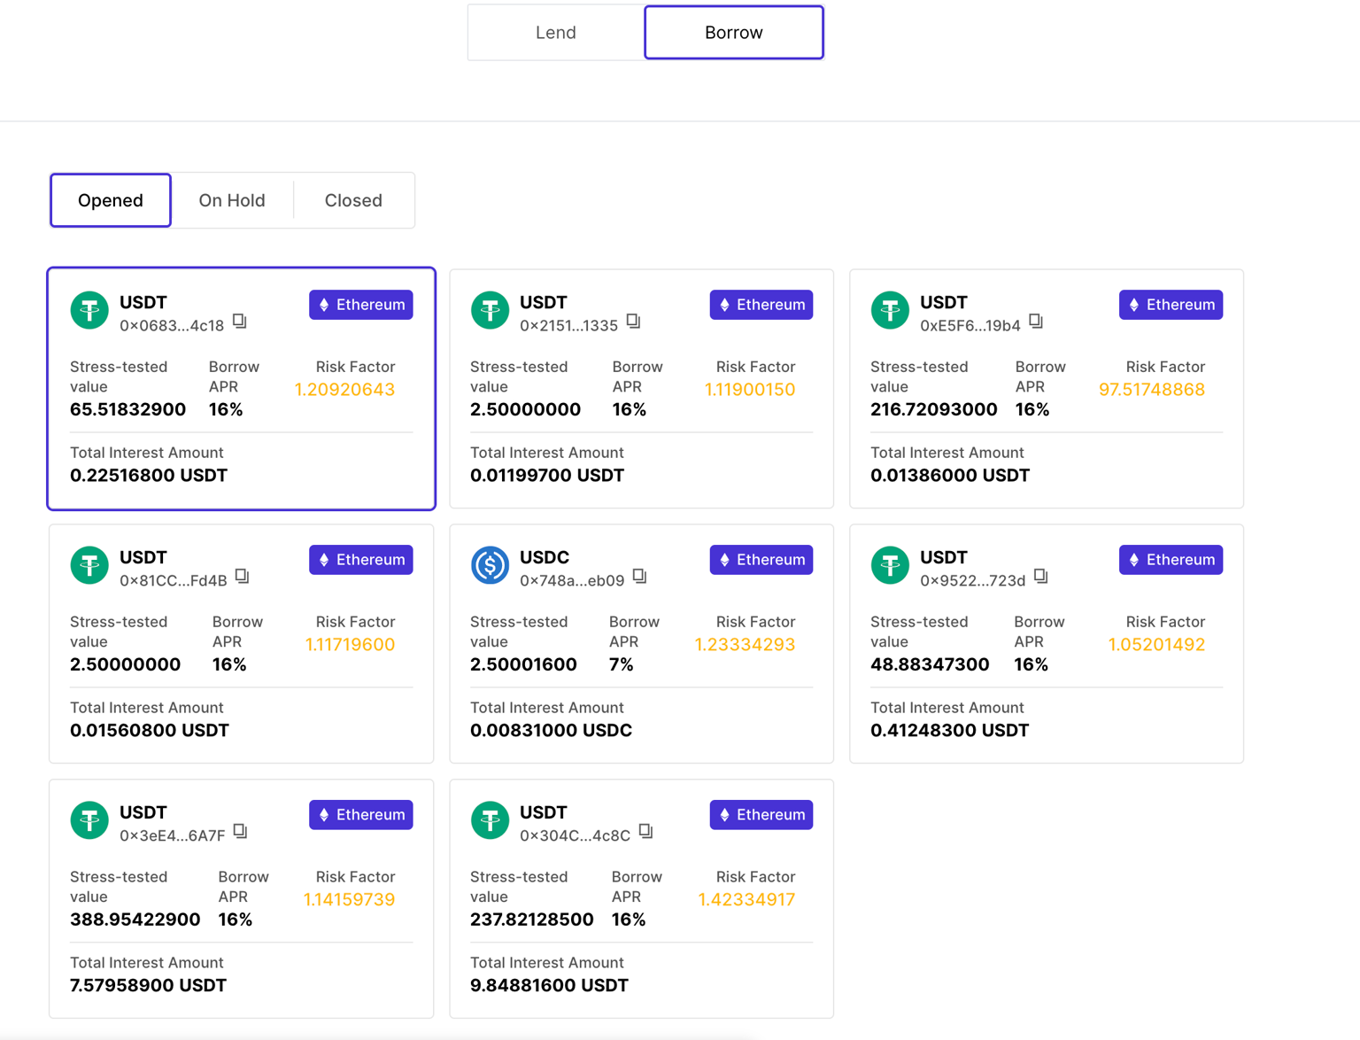1360x1040 pixels.
Task: Select the Opened filter tab
Action: click(111, 200)
